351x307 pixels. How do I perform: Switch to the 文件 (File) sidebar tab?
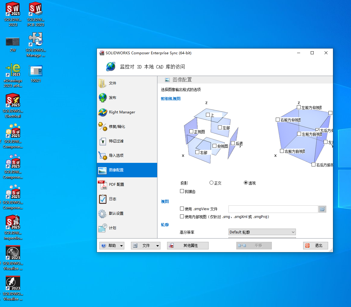click(112, 83)
